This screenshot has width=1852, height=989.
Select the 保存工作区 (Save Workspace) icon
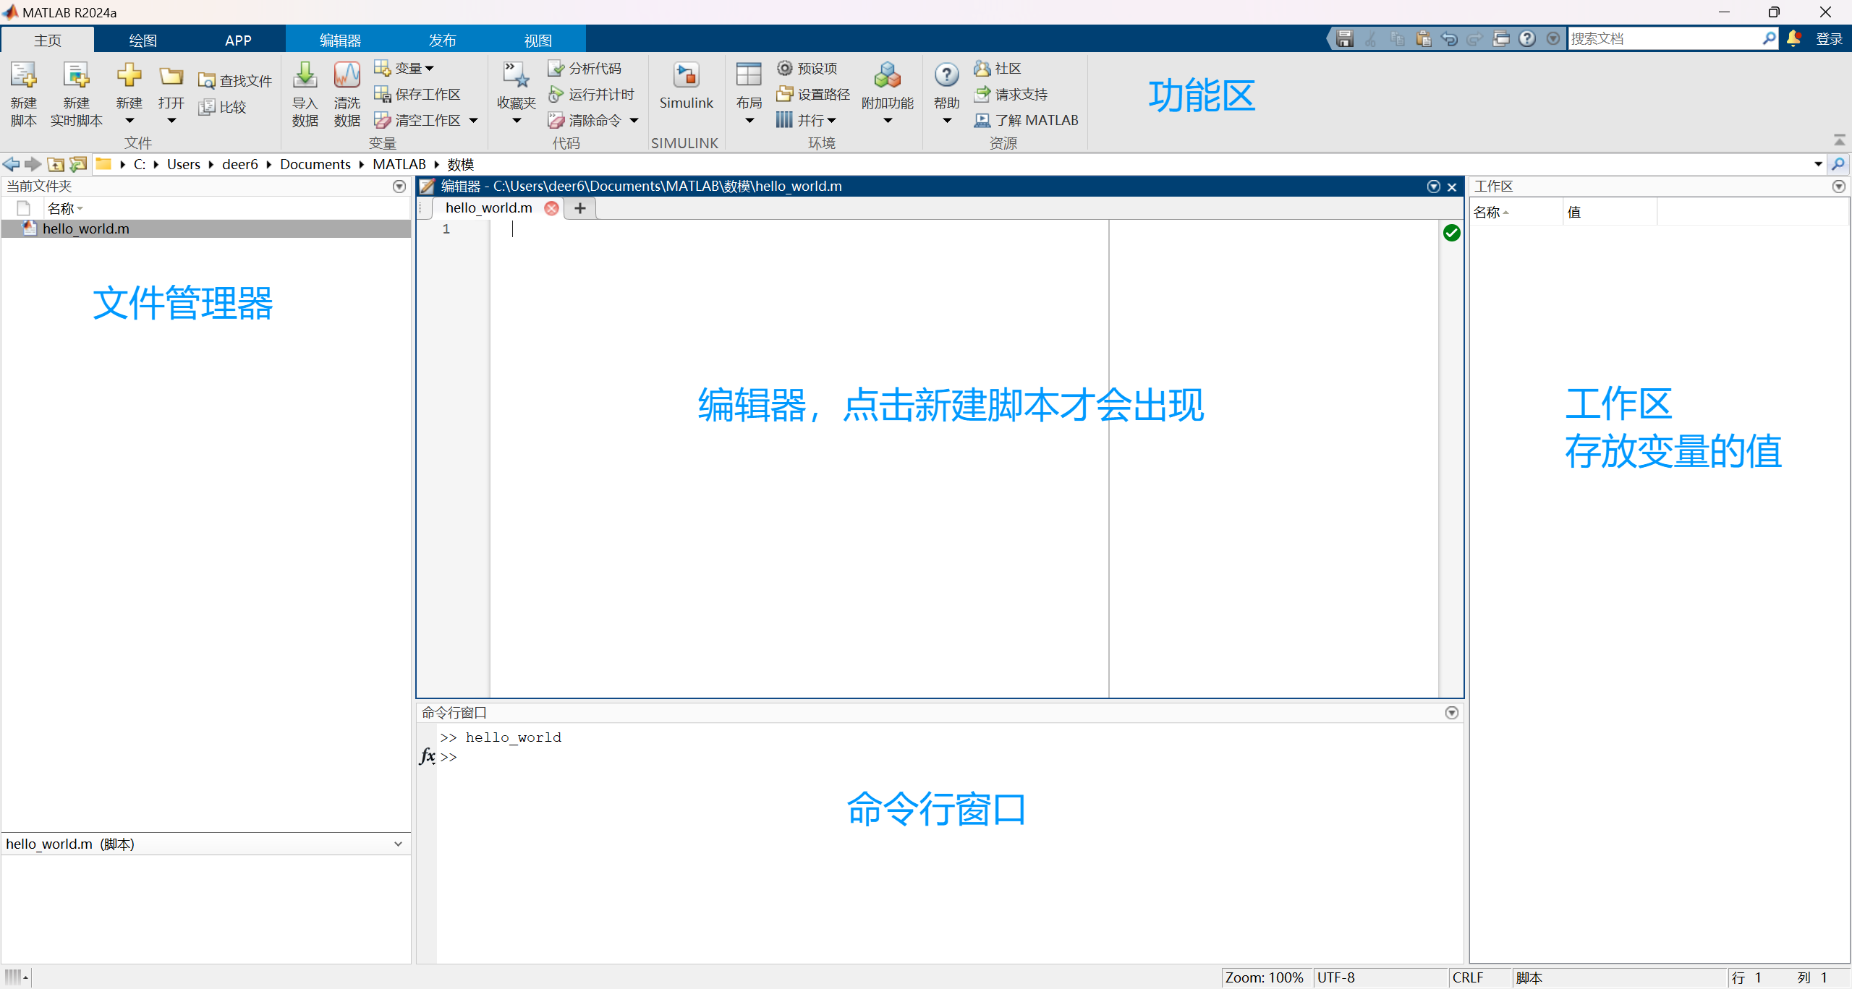point(419,93)
